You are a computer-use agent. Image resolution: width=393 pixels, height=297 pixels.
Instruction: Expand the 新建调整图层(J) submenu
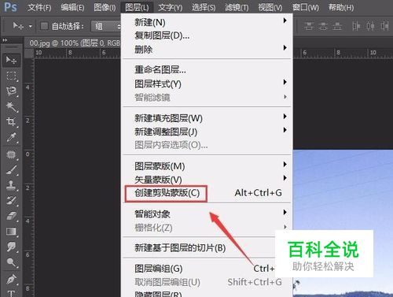click(285, 130)
